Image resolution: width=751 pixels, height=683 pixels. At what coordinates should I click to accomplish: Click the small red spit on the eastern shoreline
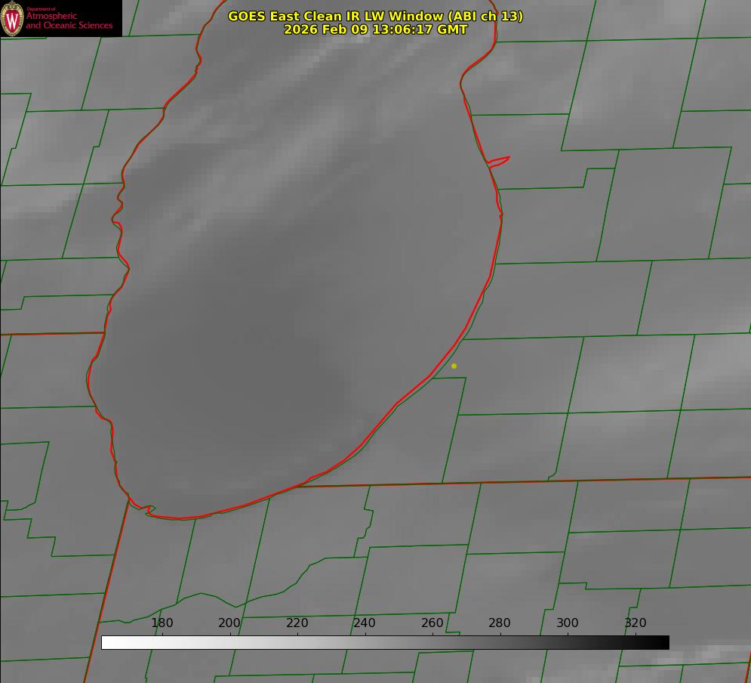pos(500,160)
